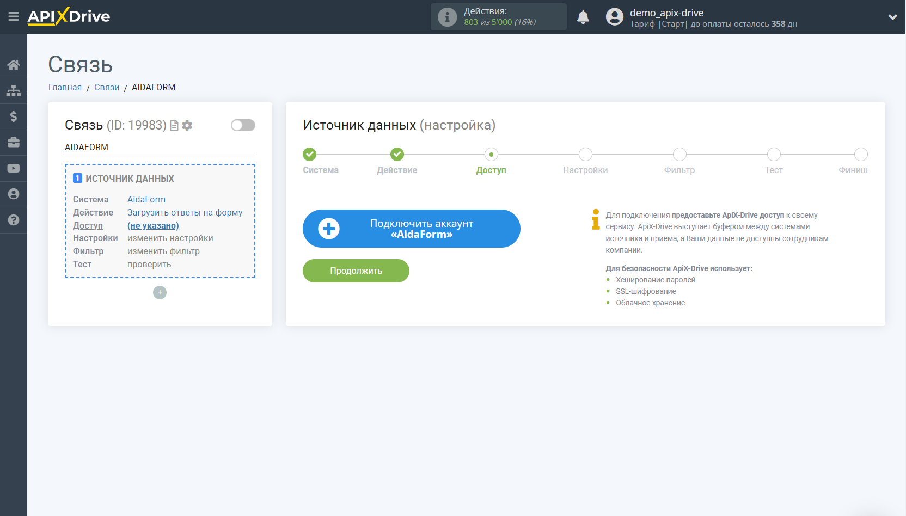Image resolution: width=906 pixels, height=516 pixels.
Task: Click изменить фильтр link
Action: pos(163,251)
